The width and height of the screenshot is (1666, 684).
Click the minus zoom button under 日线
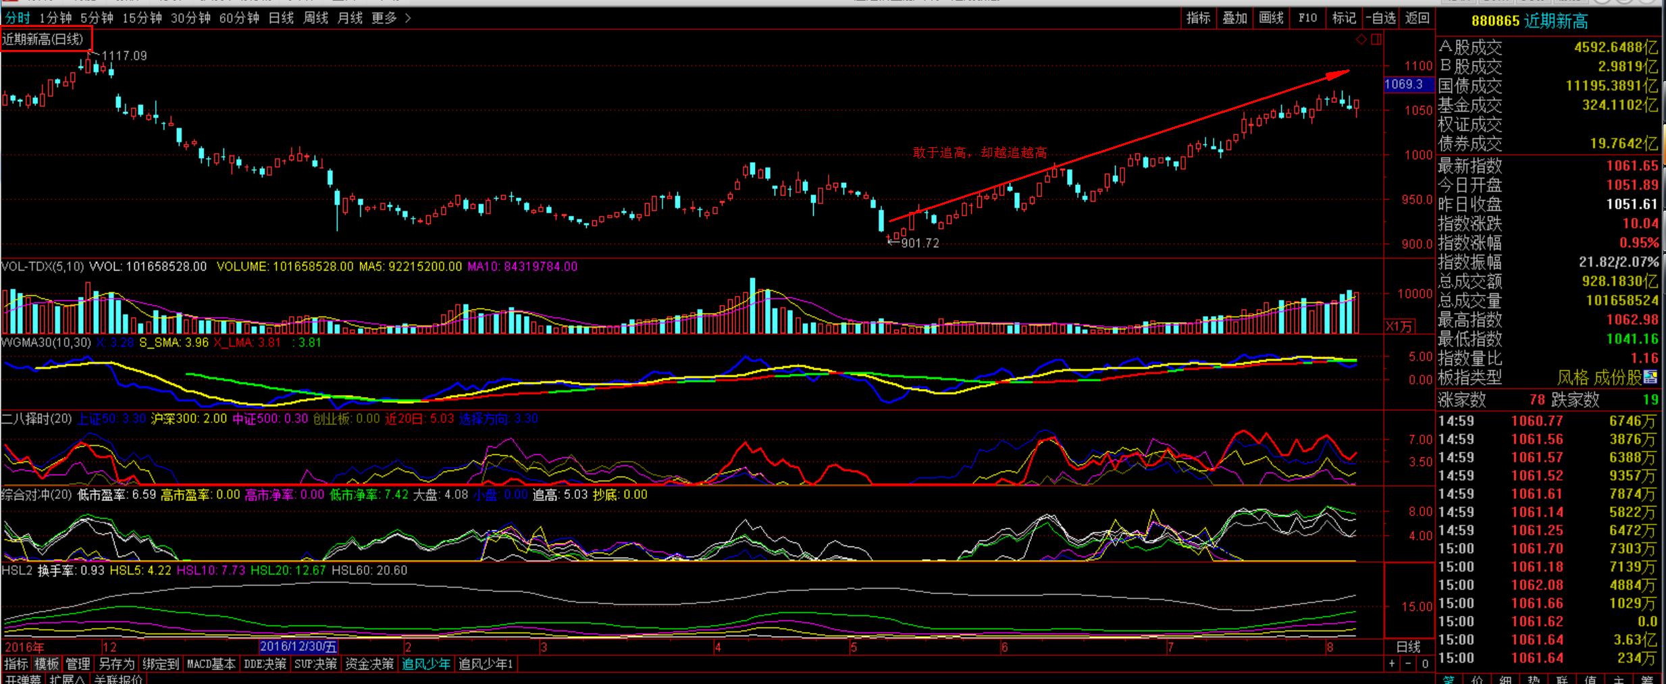point(1407,664)
